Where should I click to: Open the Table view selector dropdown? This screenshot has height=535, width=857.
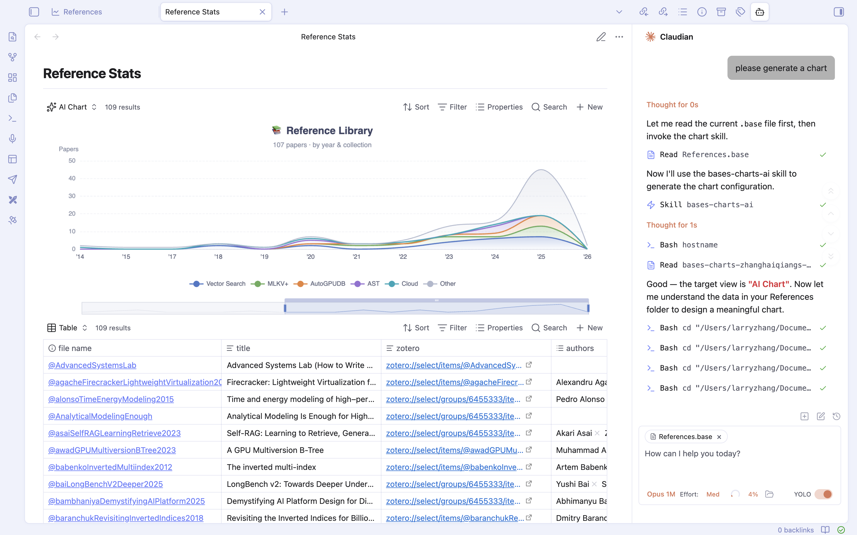click(x=68, y=328)
